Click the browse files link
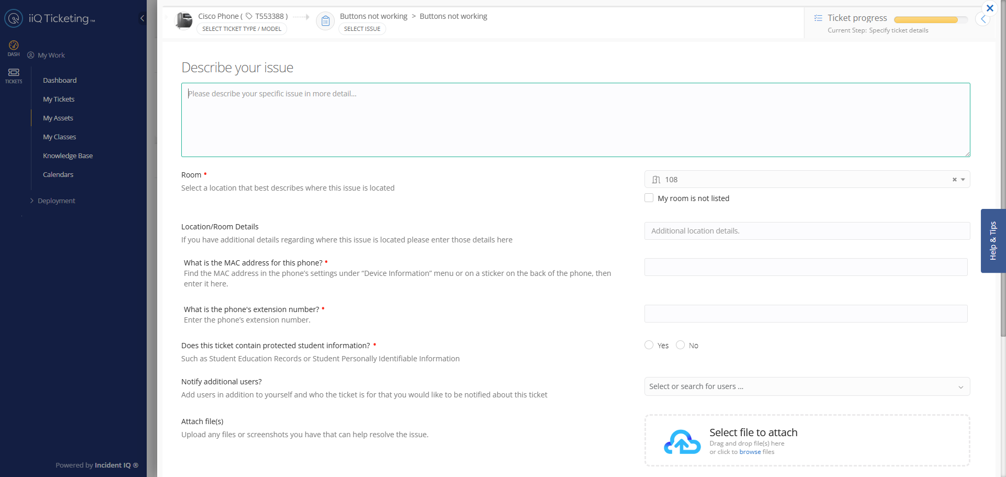 point(750,452)
